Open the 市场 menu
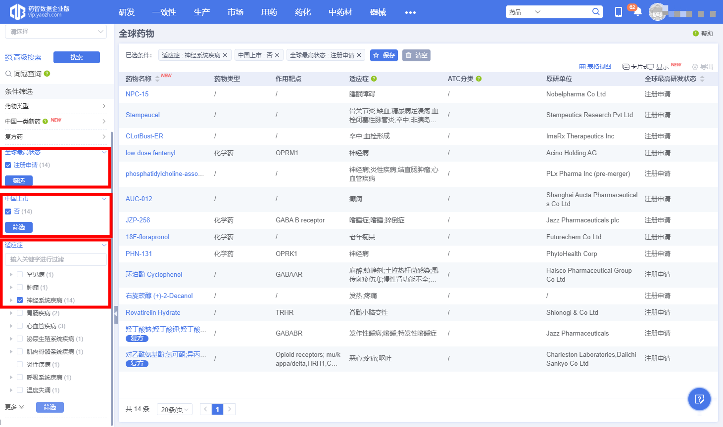The height and width of the screenshot is (427, 723). 236,12
